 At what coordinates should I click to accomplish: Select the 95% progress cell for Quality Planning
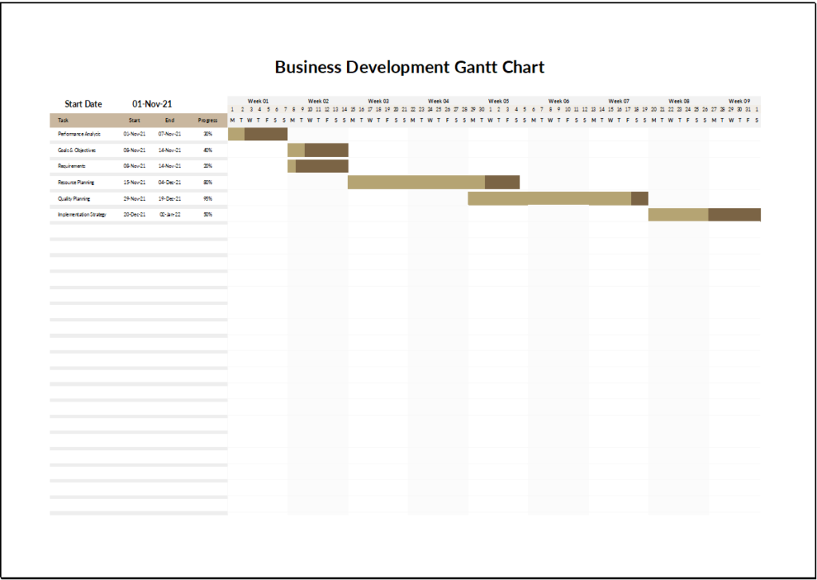pos(207,198)
